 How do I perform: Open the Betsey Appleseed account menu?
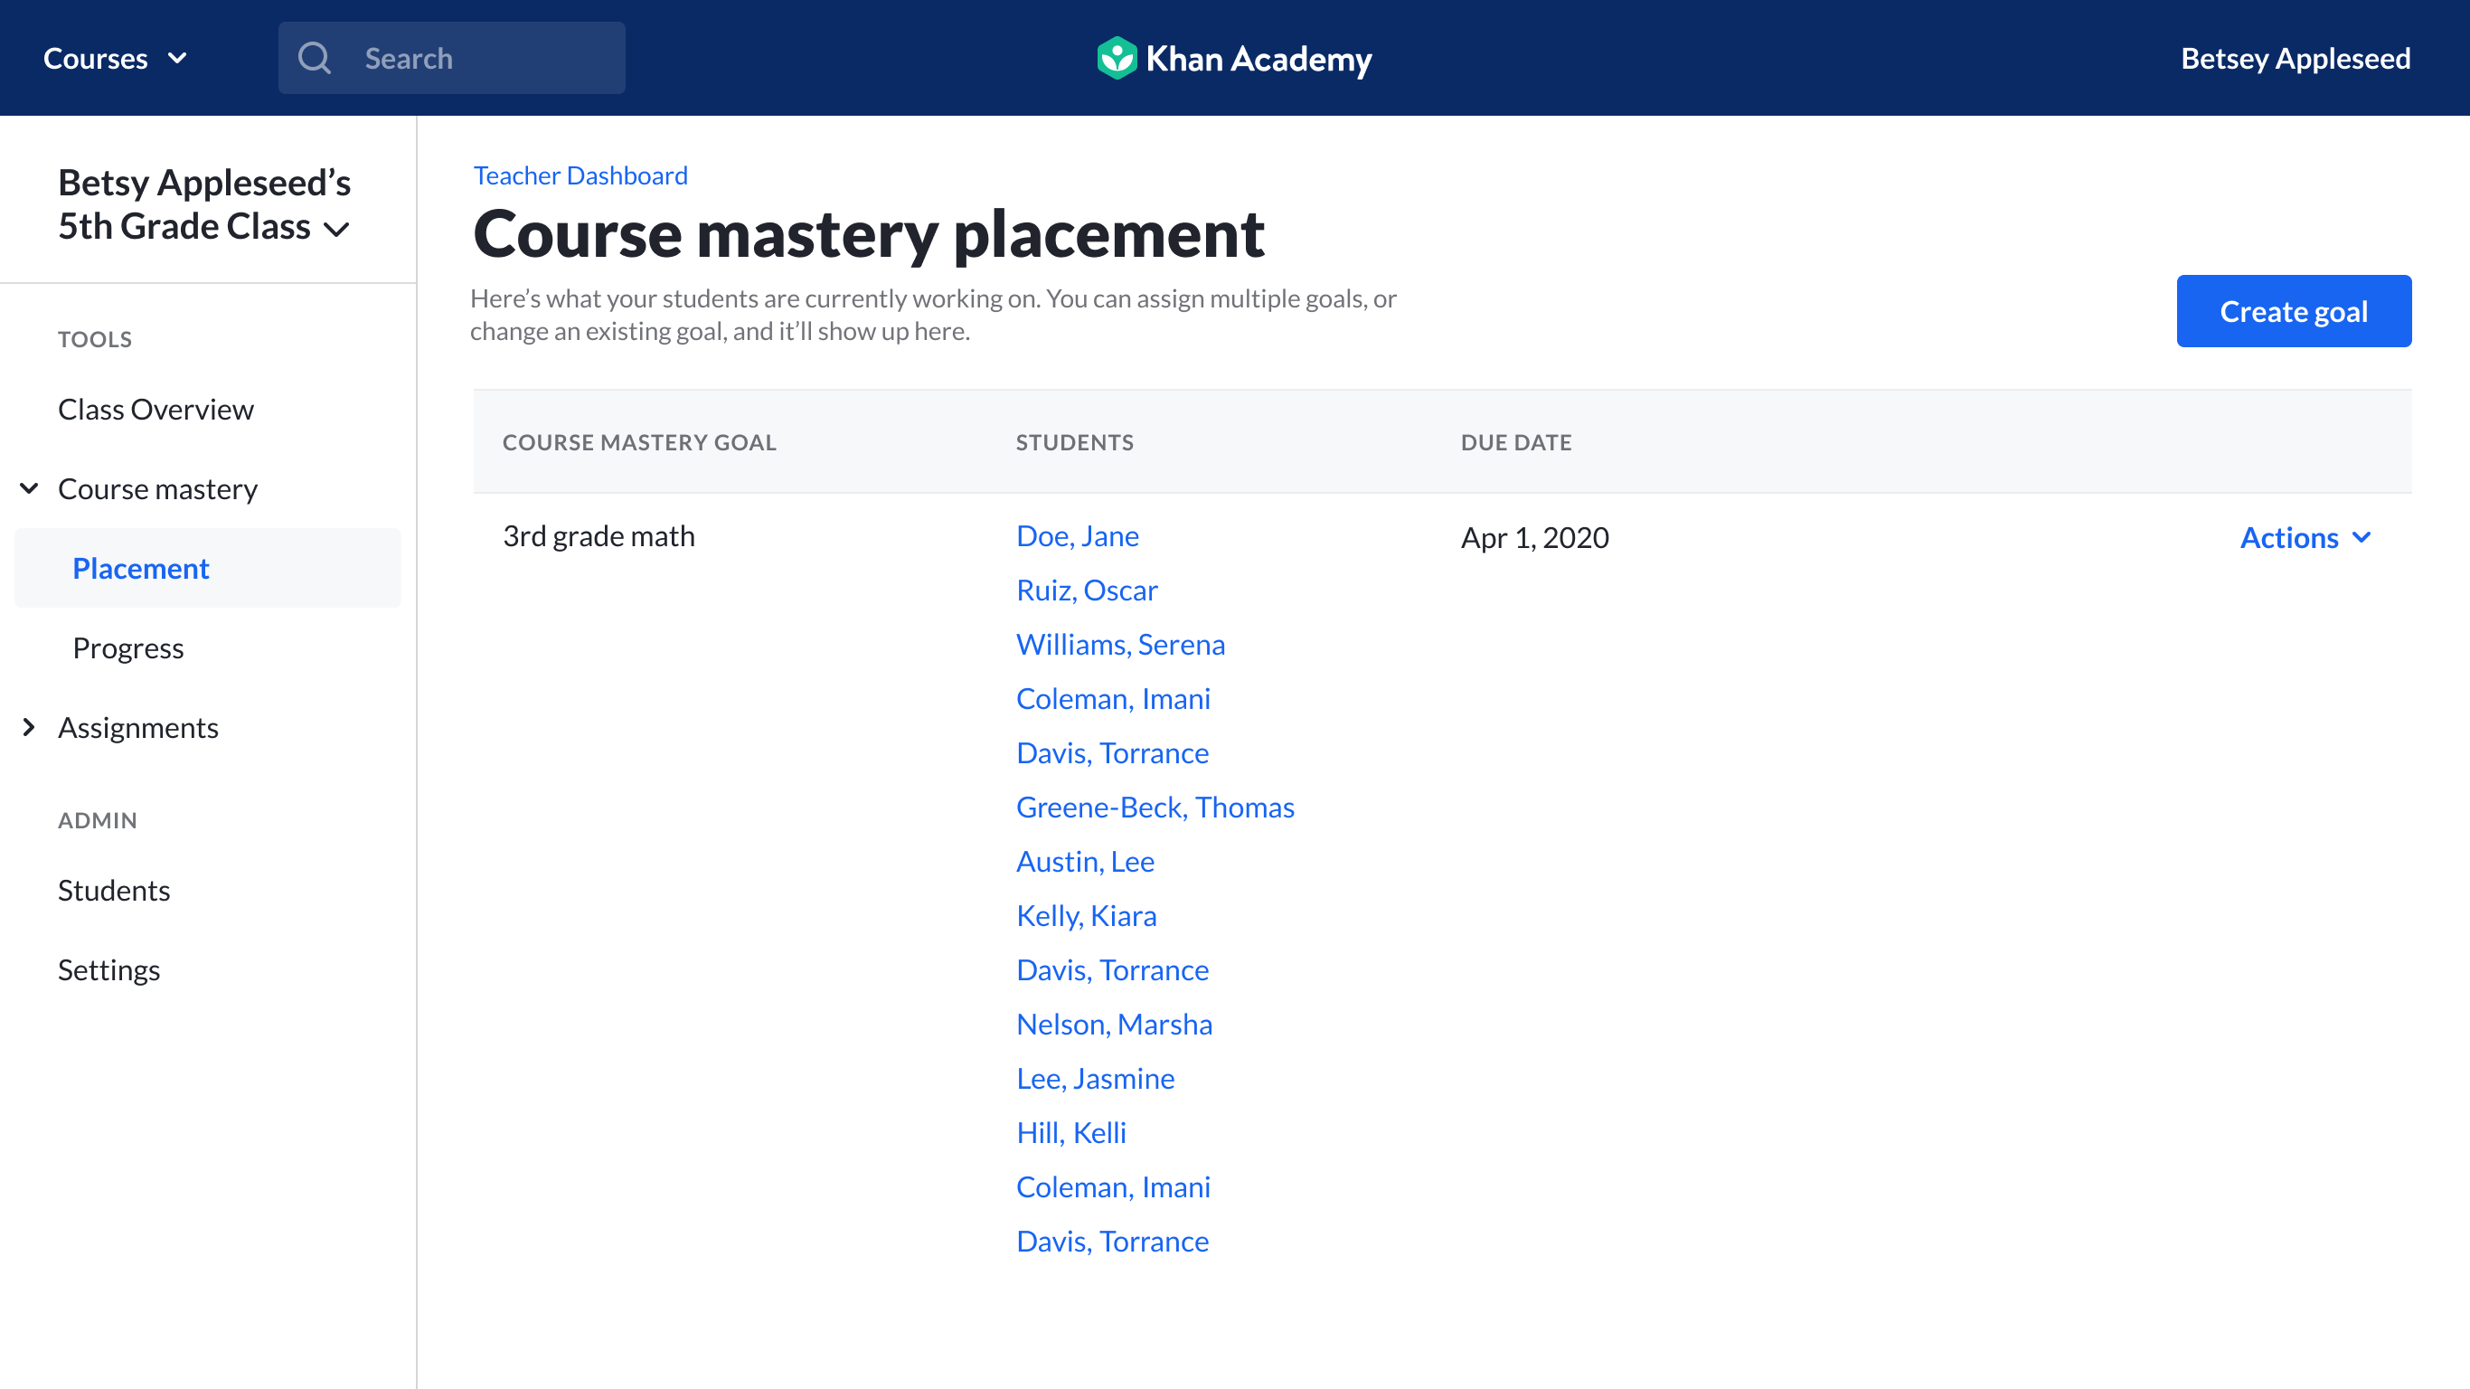coord(2296,59)
